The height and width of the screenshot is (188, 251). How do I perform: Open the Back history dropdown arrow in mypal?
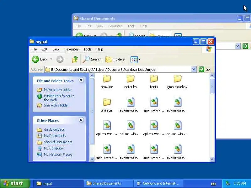pyautogui.click(x=51, y=59)
